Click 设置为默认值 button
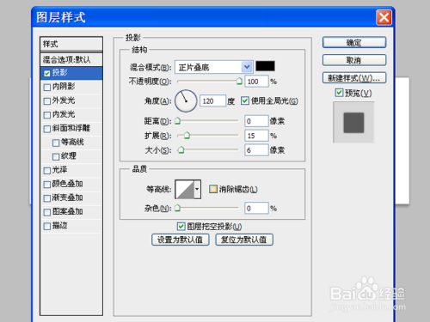 click(x=181, y=240)
